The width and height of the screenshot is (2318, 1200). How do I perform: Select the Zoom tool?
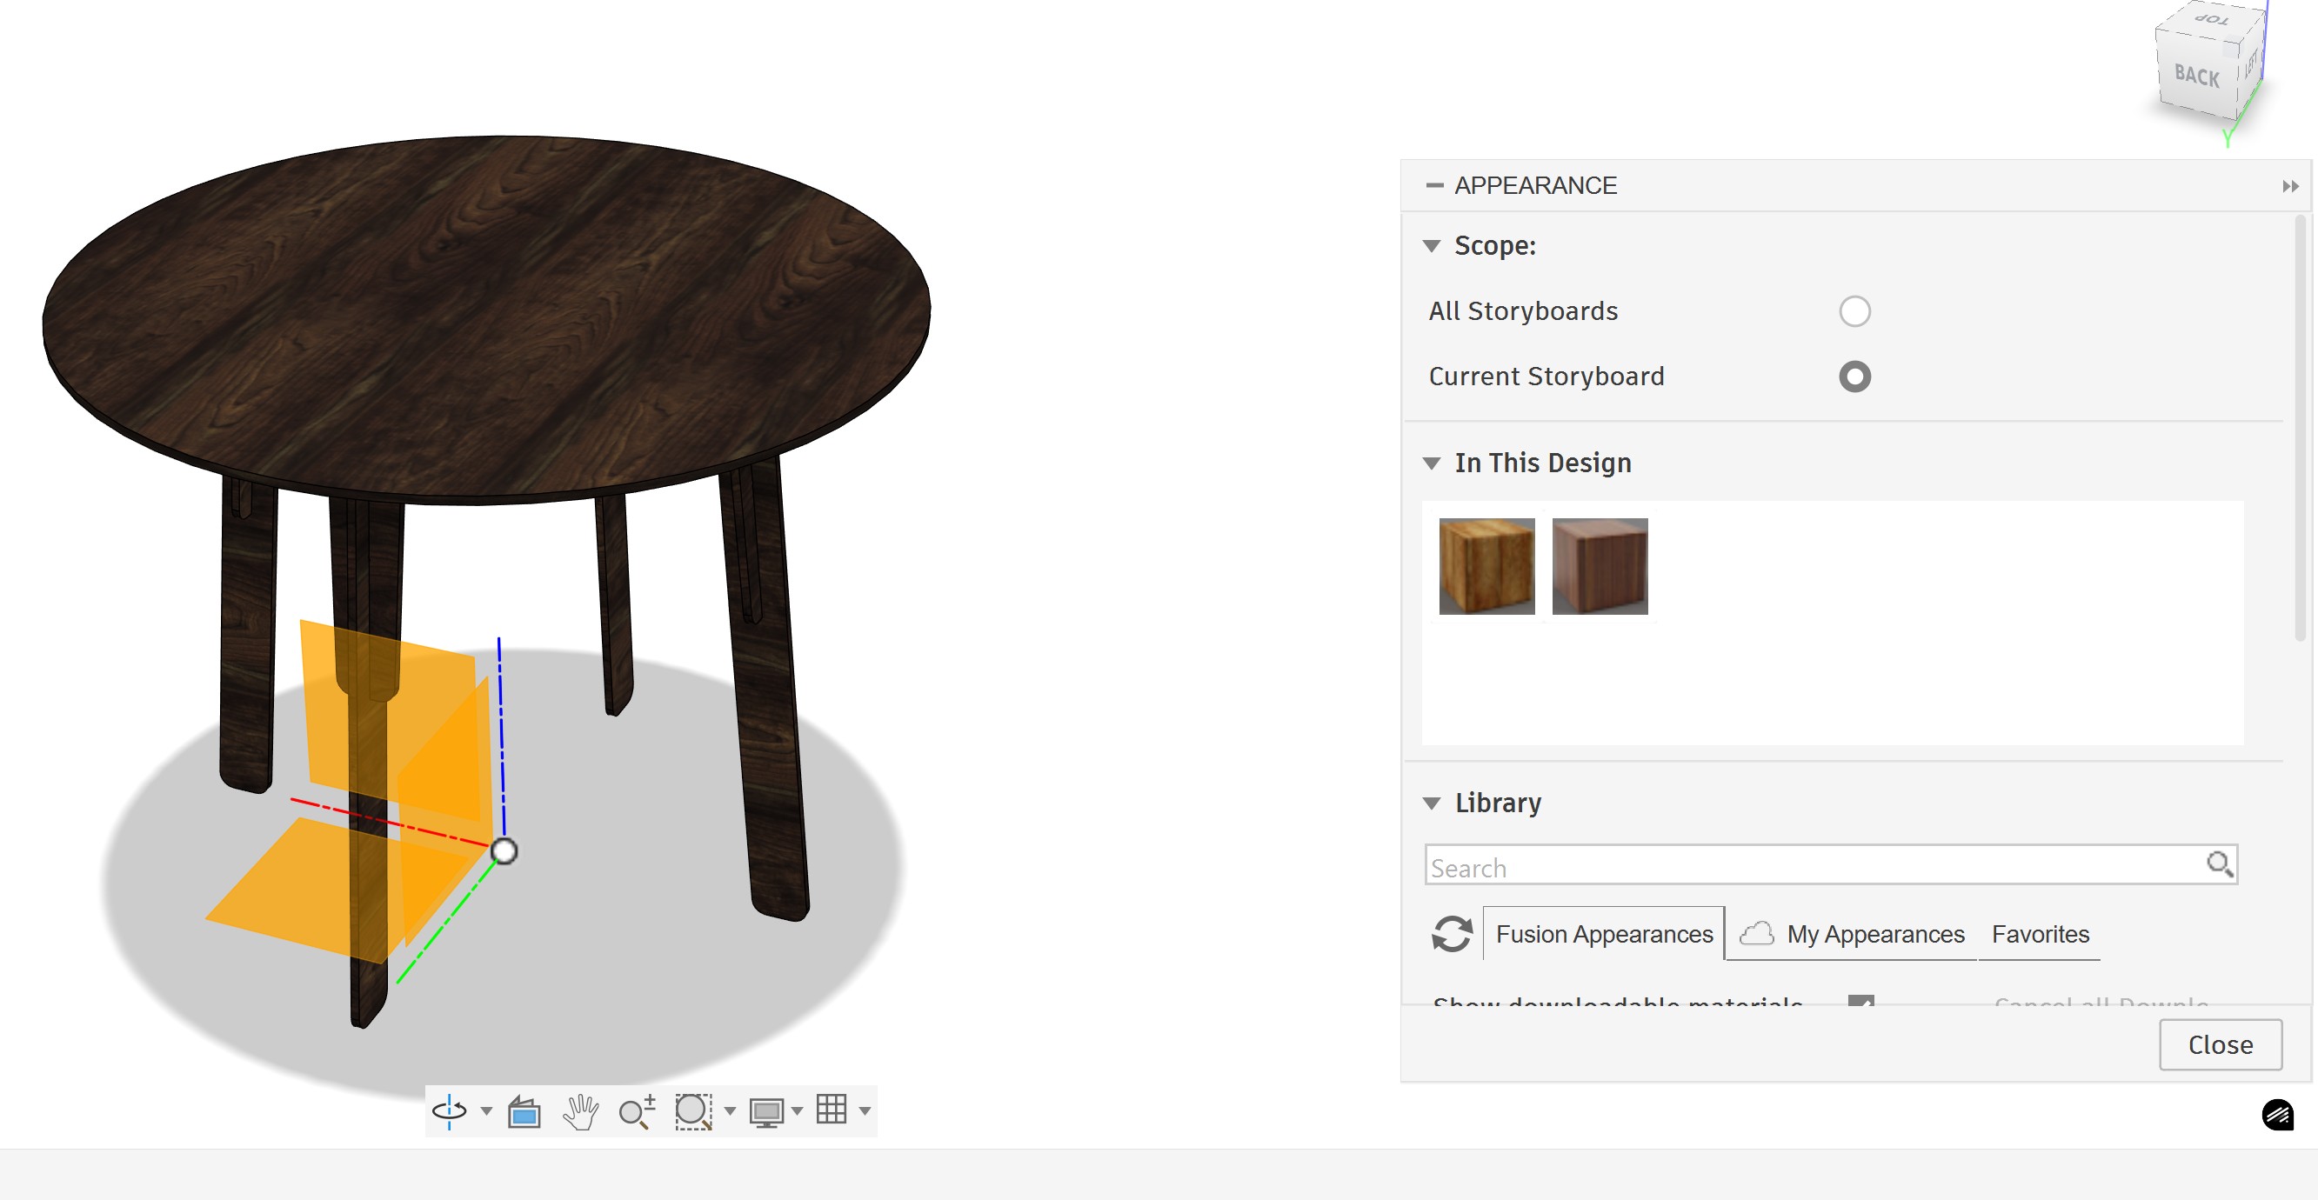636,1112
